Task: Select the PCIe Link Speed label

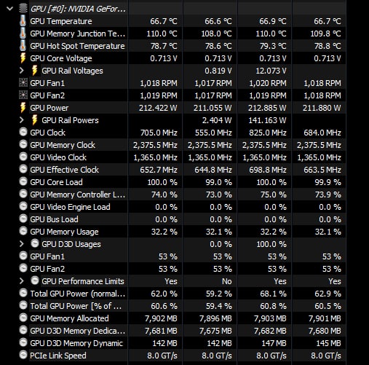Action: [58, 356]
